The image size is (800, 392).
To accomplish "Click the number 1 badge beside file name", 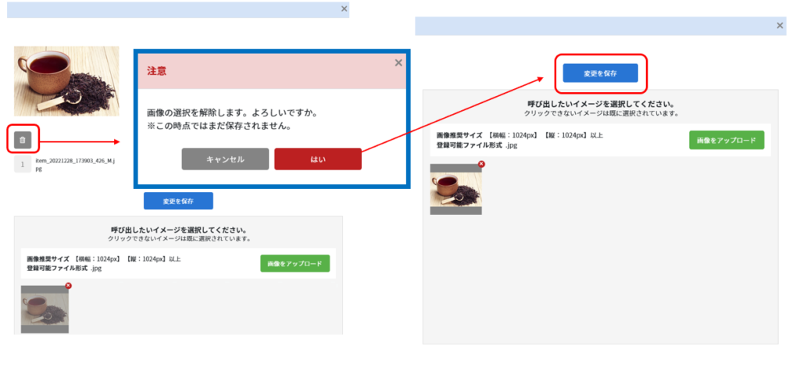I will pos(23,165).
